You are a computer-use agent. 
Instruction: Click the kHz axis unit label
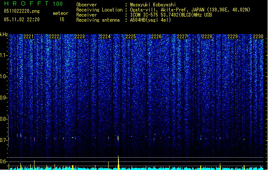[4, 34]
